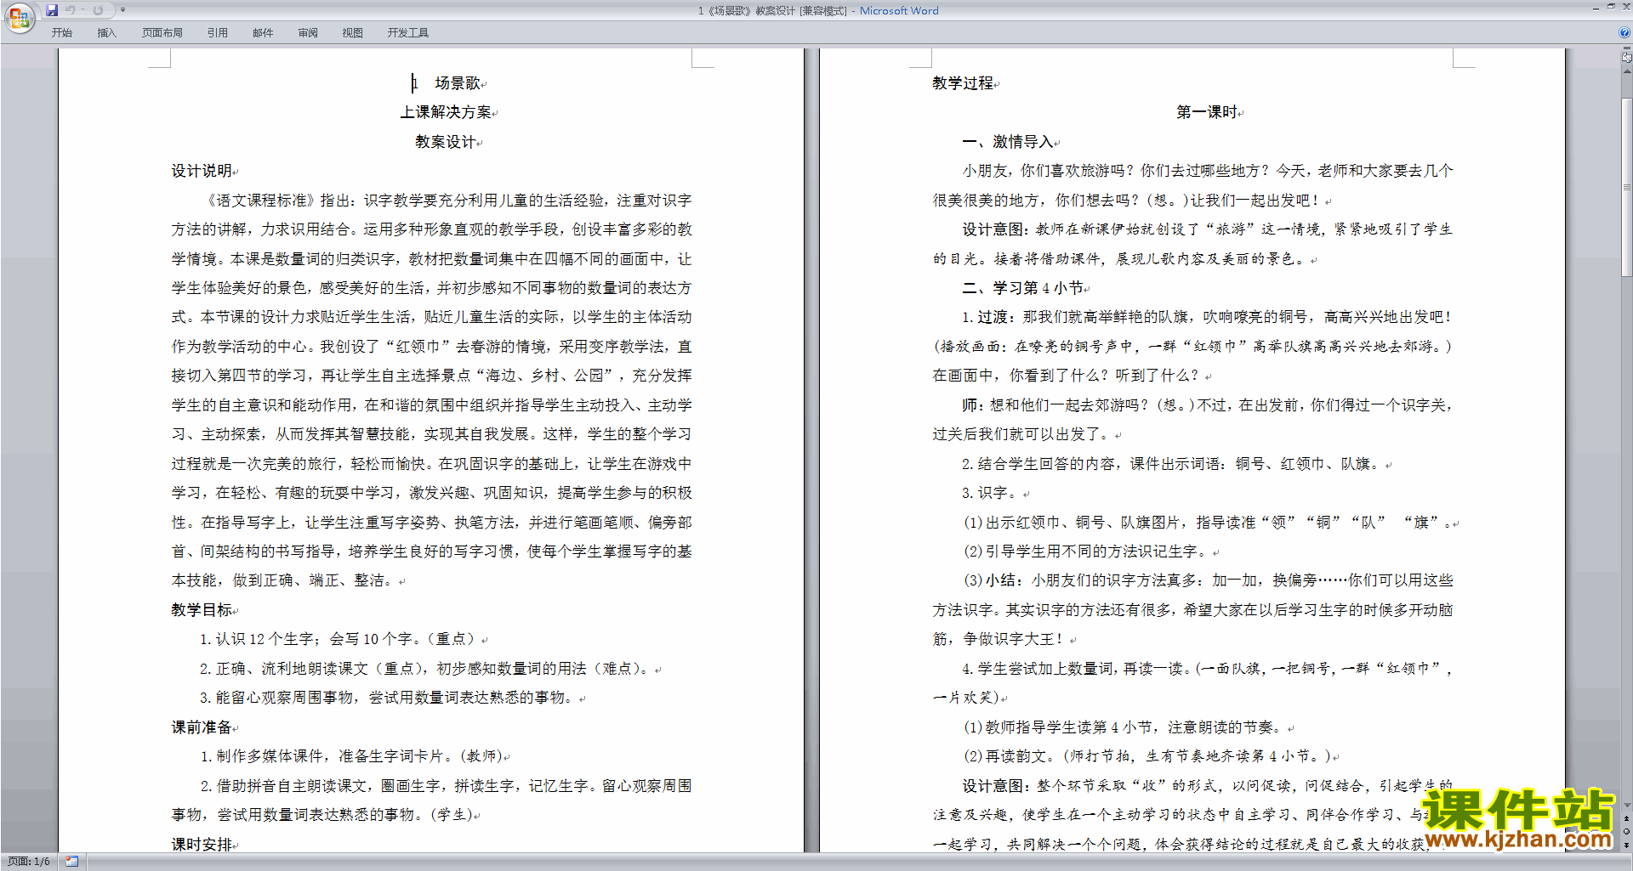Click the macro recording icon in status bar
This screenshot has width=1633, height=871.
[72, 862]
